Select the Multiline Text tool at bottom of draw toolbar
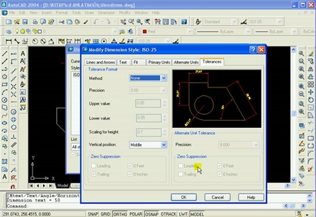 (5, 177)
